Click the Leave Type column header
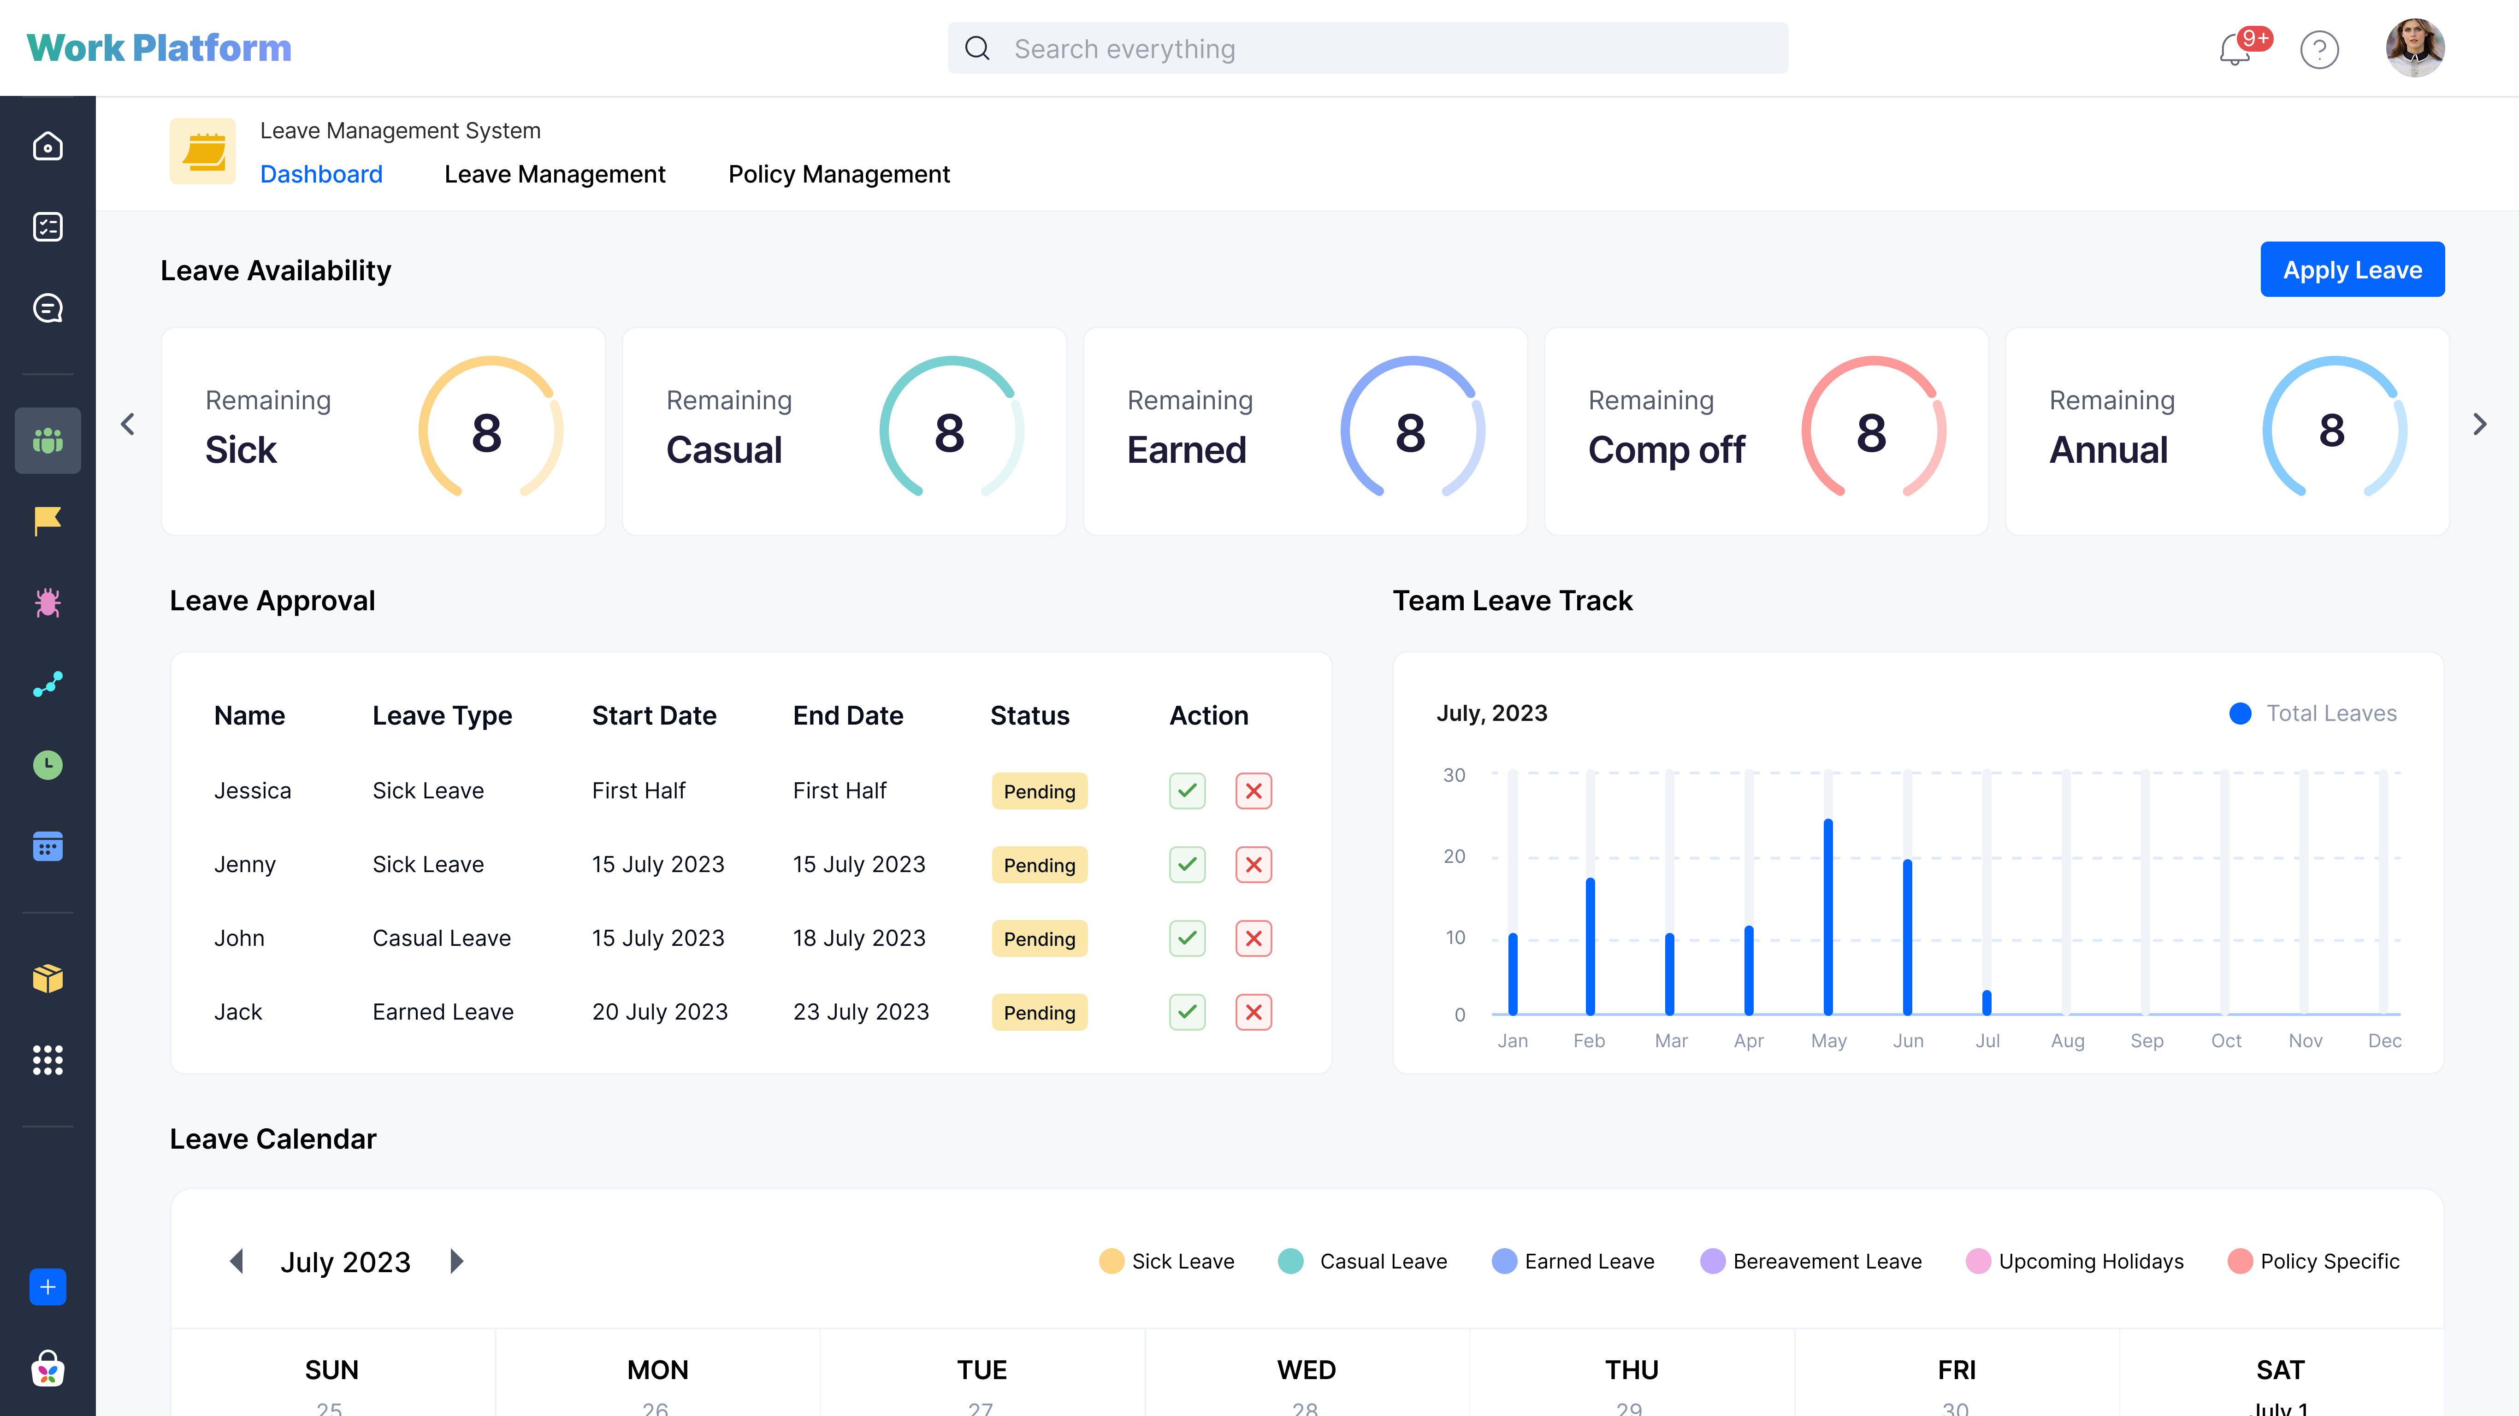The image size is (2519, 1416). coord(442,716)
